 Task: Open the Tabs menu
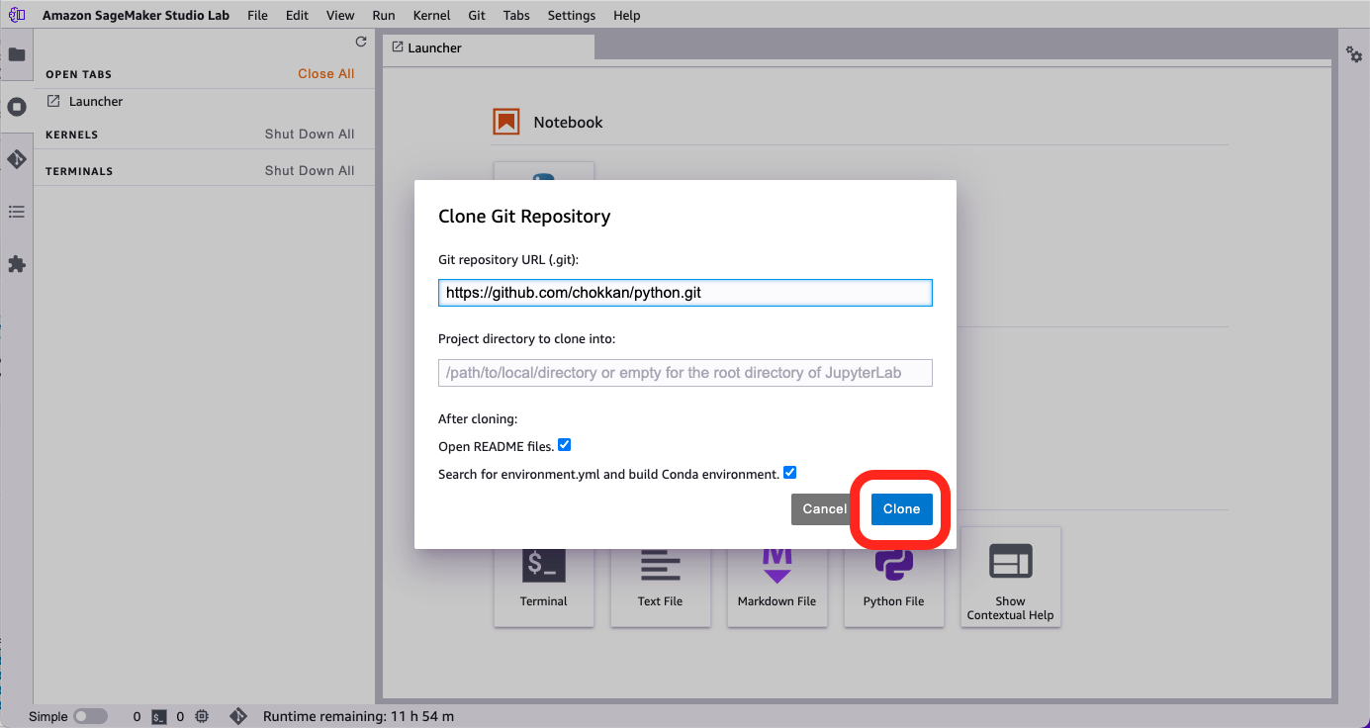(x=516, y=15)
